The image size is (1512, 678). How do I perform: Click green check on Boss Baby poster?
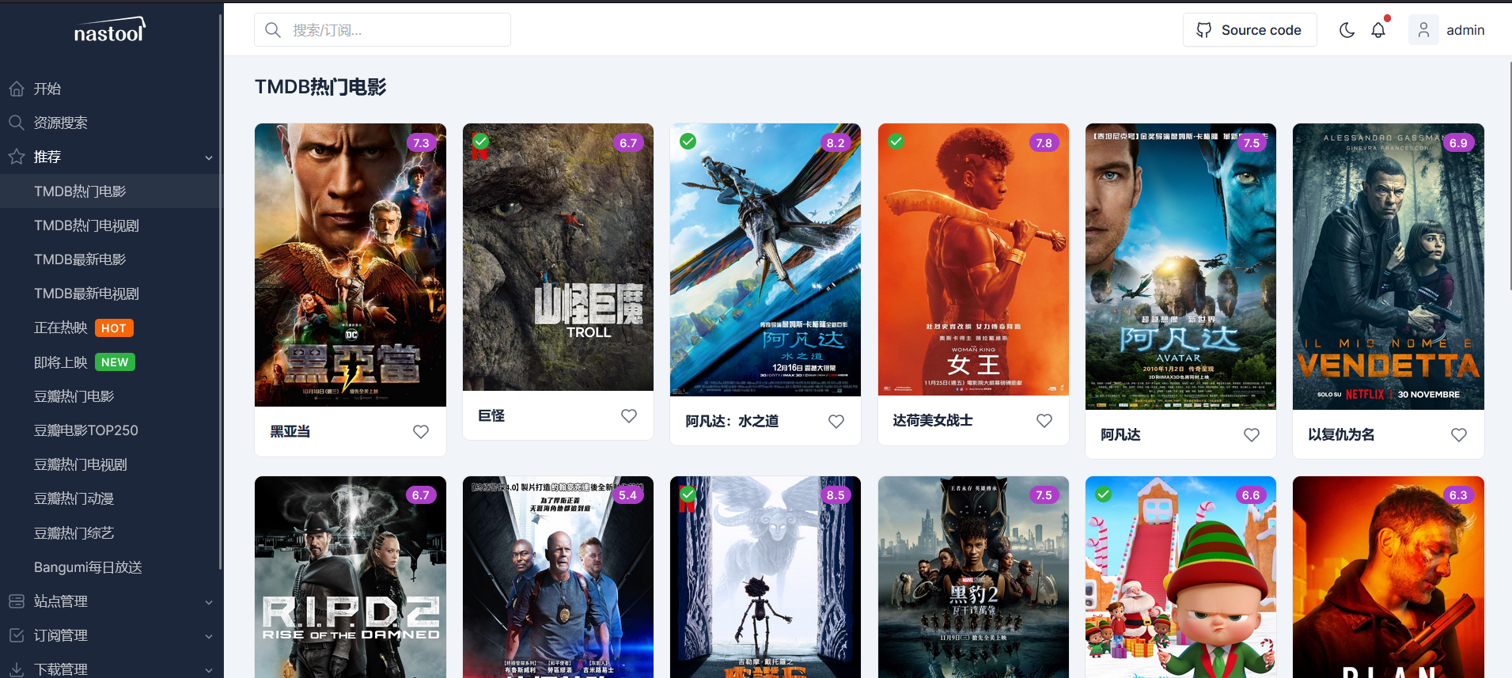[1103, 494]
